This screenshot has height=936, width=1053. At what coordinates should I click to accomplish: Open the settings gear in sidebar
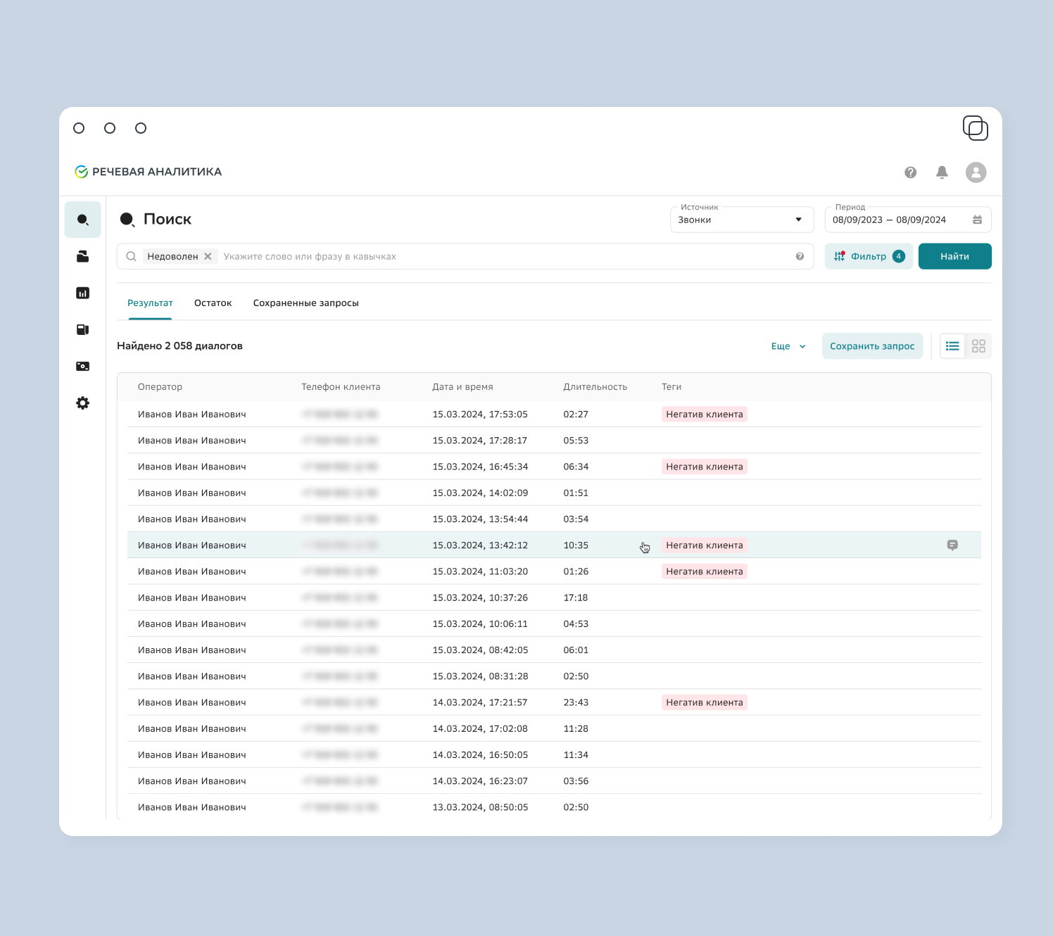tap(82, 403)
